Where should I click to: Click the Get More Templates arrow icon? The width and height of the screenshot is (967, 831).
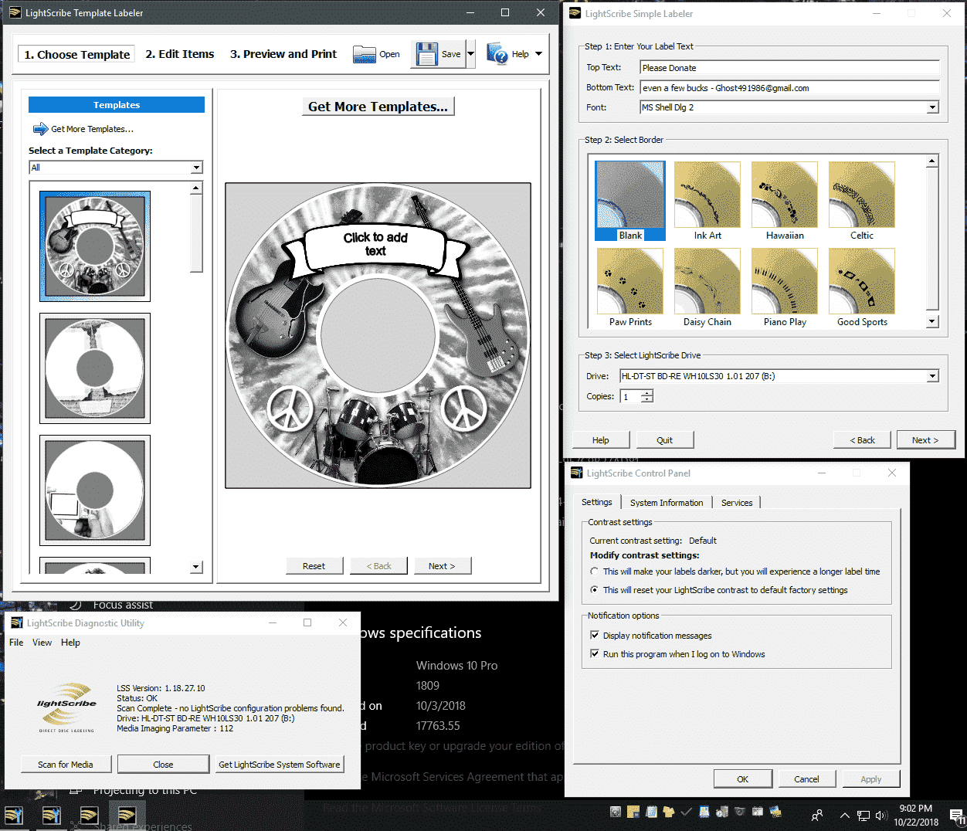tap(40, 129)
